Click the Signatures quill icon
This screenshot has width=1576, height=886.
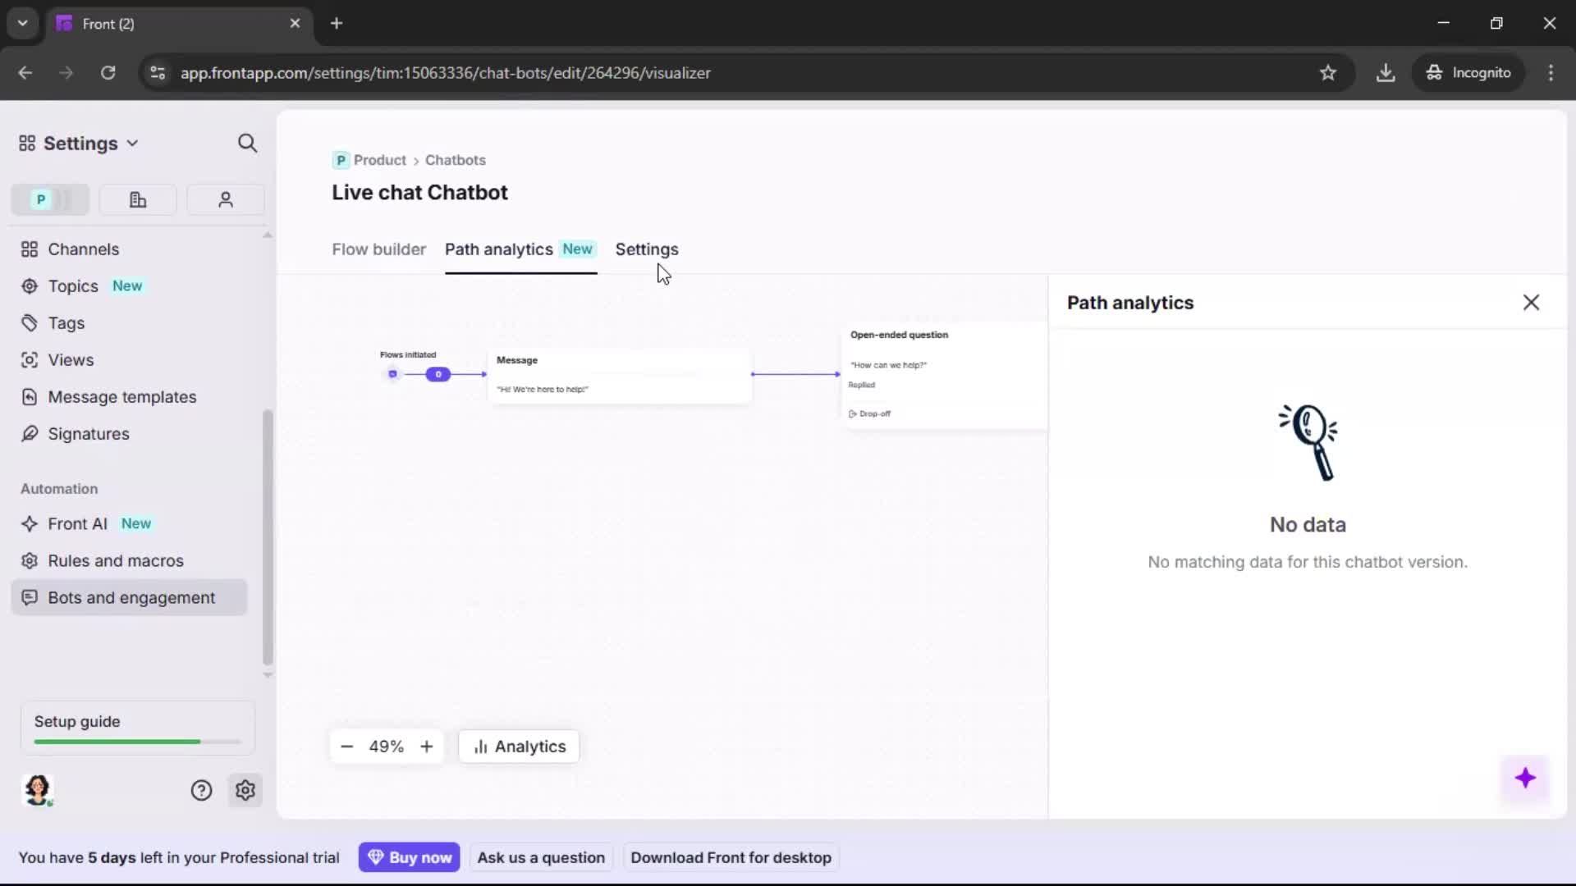tap(30, 433)
